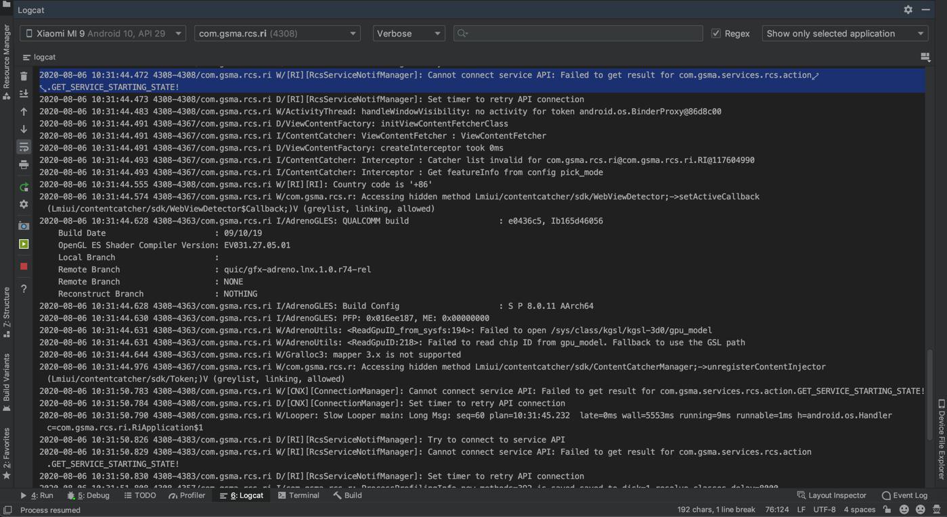This screenshot has width=947, height=517.
Task: Open 7: Structure side panel
Action: coord(6,312)
